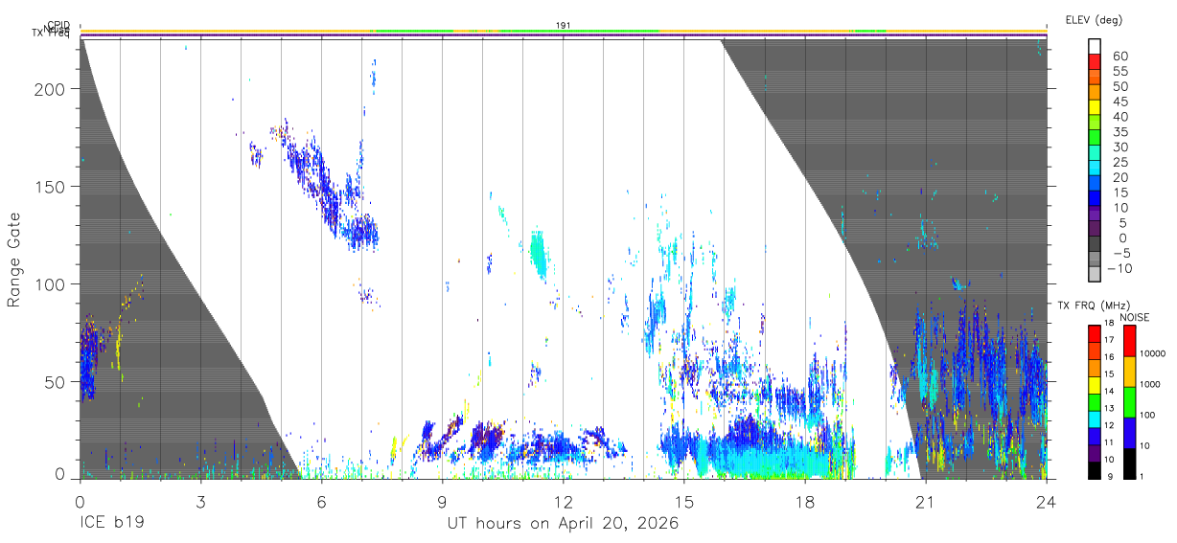Viewport: 1177px width, 543px height.
Task: Click the 18 tick label on UT hours axis
Action: [x=805, y=501]
